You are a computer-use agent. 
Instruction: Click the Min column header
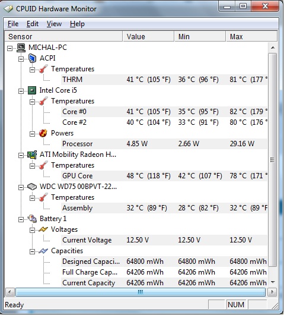[200, 37]
